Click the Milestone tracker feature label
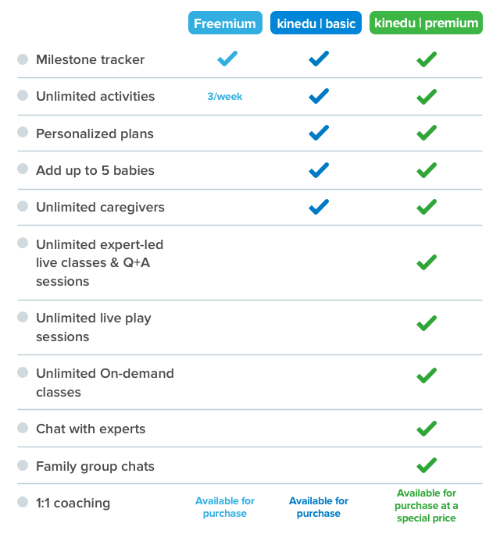Image resolution: width=500 pixels, height=541 pixels. [x=90, y=59]
